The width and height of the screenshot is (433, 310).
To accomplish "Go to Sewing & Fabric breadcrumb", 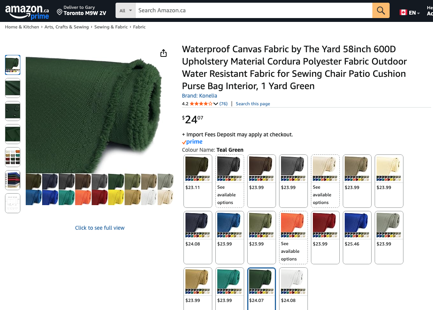I will pos(111,27).
